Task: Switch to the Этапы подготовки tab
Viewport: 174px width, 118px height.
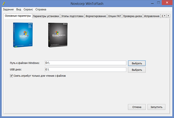Action: pyautogui.click(x=72, y=16)
